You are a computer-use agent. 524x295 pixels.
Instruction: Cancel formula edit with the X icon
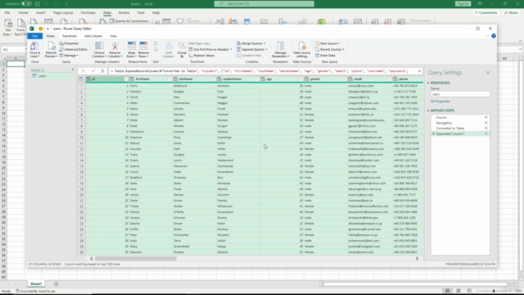click(83, 71)
